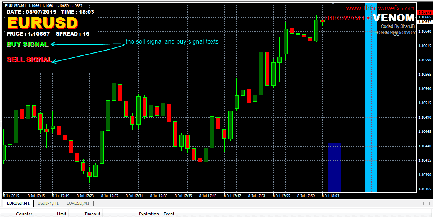Click the chart shift triangle marker
The image size is (433, 217).
[333, 3]
